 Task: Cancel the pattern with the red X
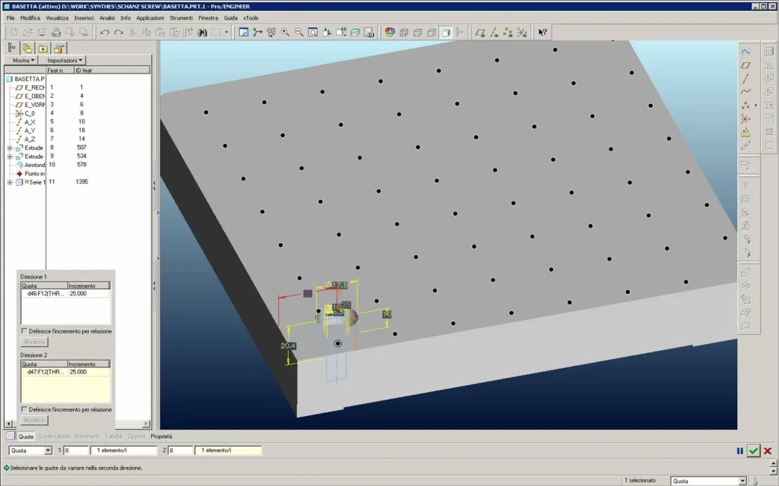click(768, 451)
